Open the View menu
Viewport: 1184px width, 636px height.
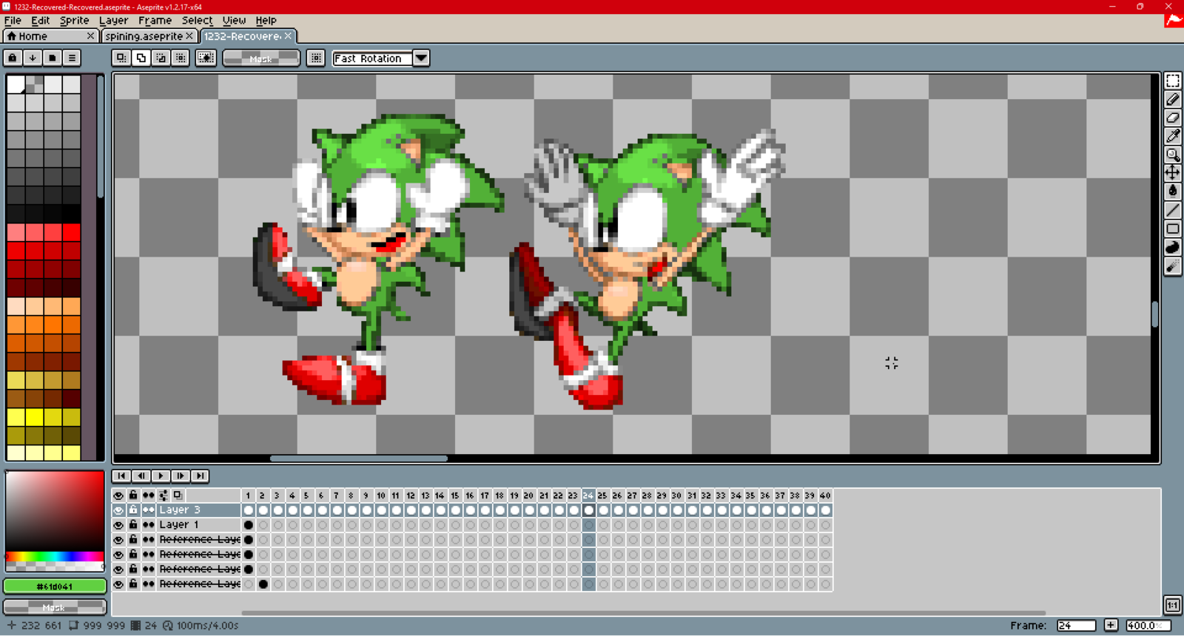click(234, 21)
